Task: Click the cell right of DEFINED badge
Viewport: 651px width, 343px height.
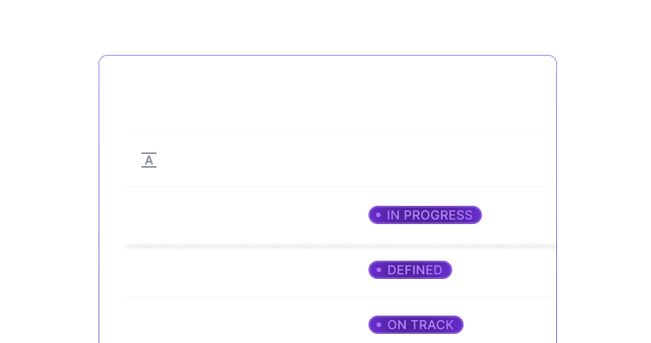Action: [x=504, y=270]
